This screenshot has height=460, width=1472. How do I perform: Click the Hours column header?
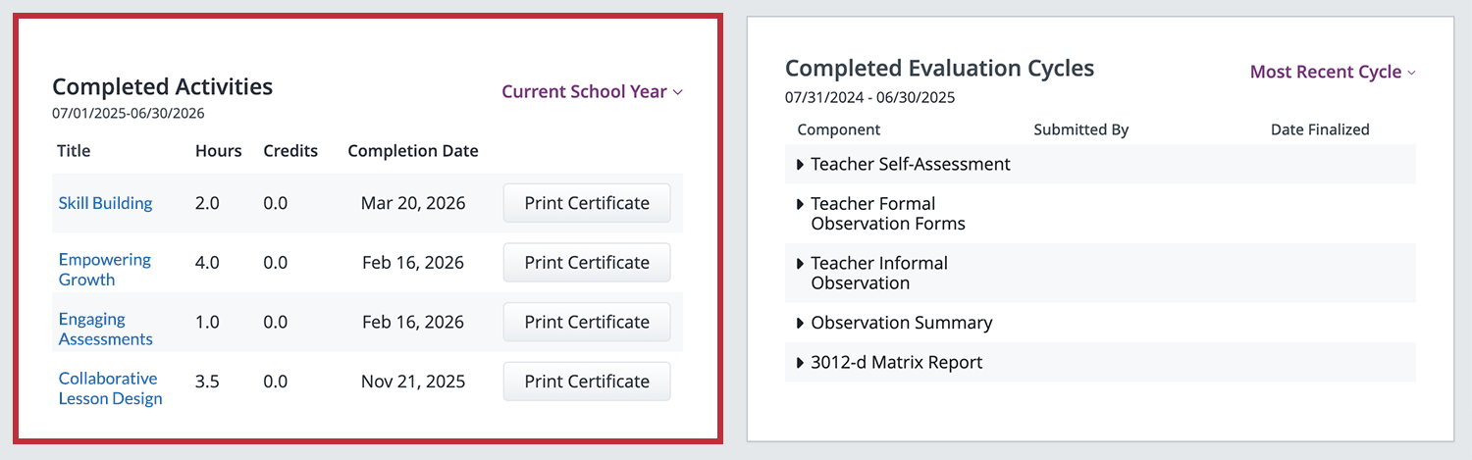point(218,151)
